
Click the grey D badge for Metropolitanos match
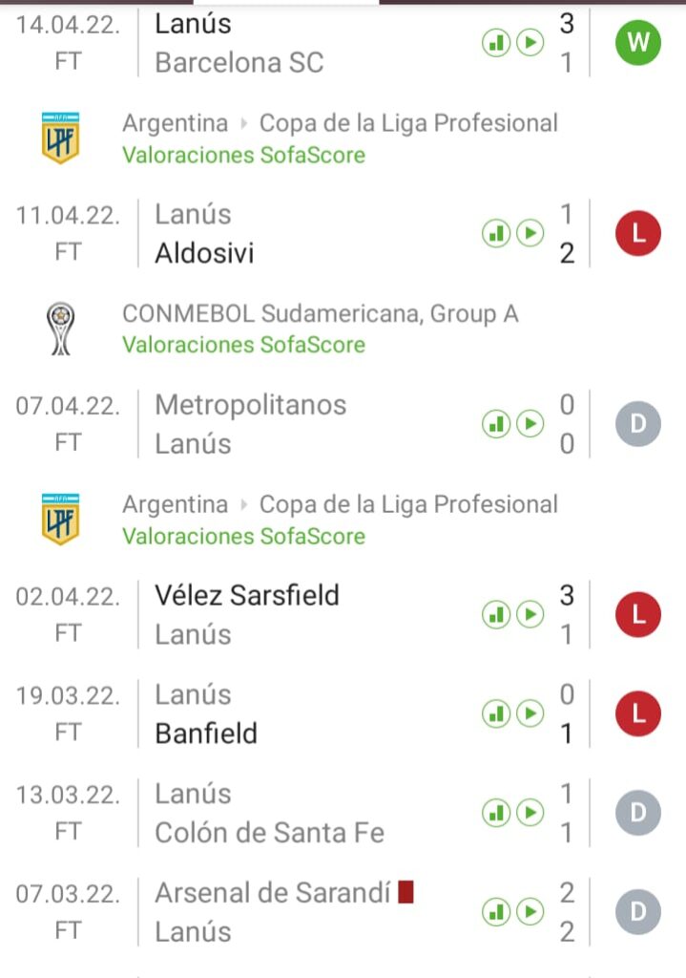(x=637, y=424)
